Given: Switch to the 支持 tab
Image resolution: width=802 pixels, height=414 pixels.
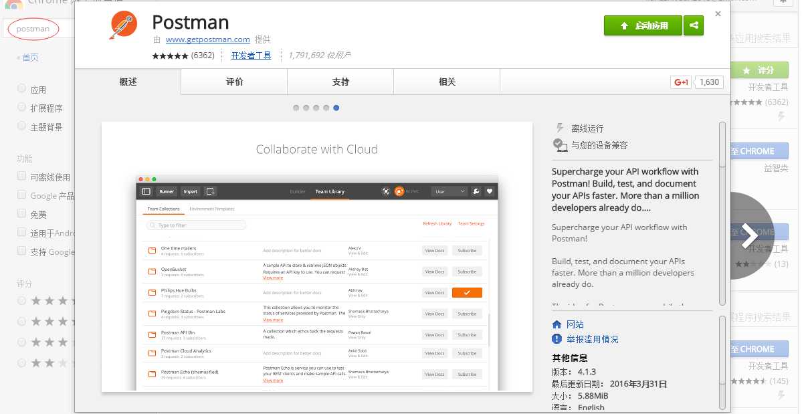Looking at the screenshot, I should click(340, 82).
